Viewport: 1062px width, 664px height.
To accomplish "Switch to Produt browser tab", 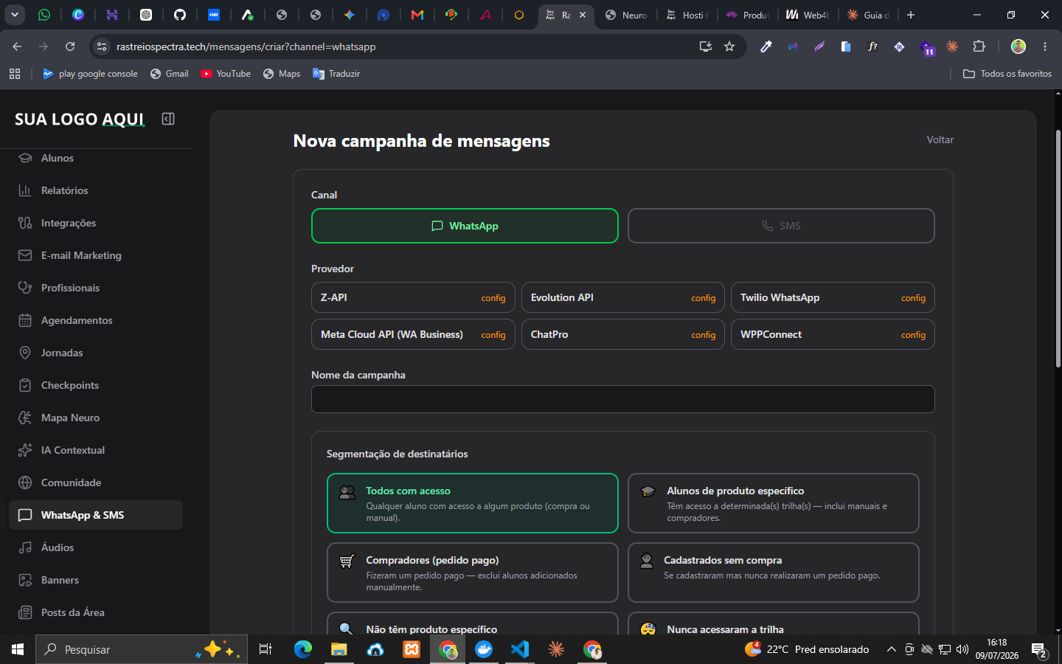I will click(748, 15).
